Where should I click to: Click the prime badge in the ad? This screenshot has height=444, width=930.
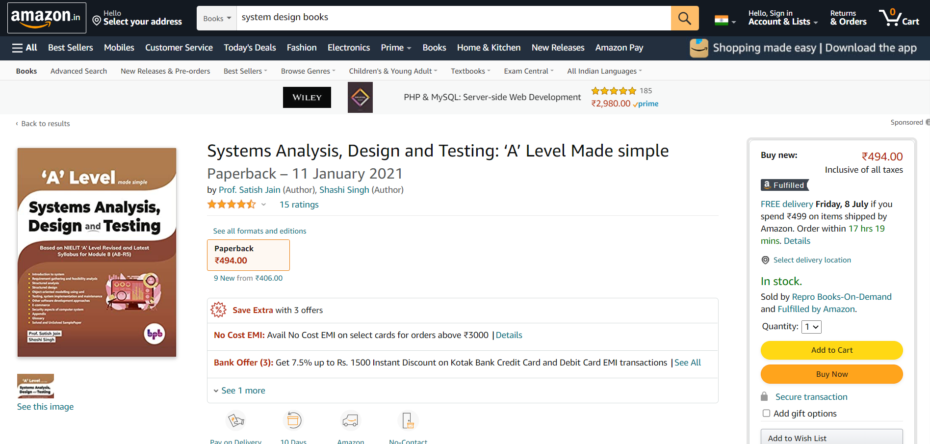[646, 104]
